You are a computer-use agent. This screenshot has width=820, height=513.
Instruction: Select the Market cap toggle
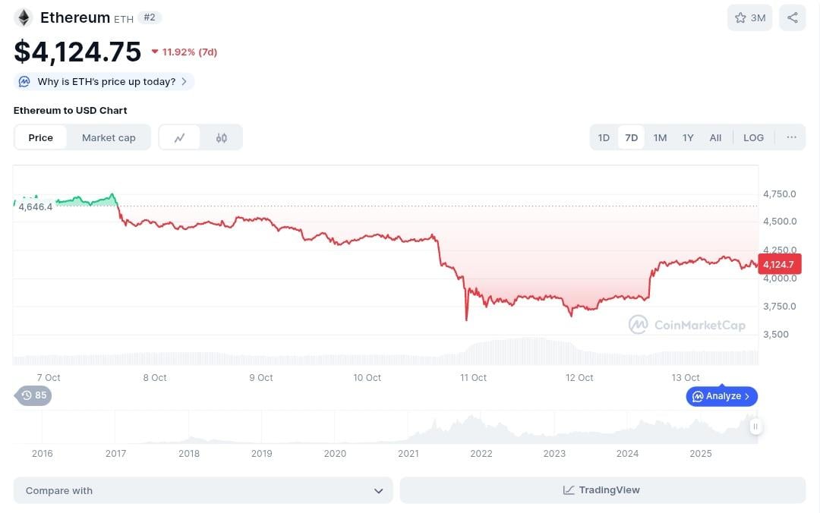point(109,137)
